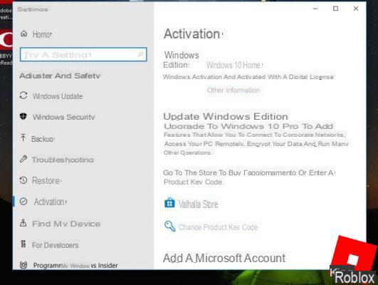Viewport: 378px width, 285px height.
Task: Click the Windows 10 Home edition text
Action: 233,65
